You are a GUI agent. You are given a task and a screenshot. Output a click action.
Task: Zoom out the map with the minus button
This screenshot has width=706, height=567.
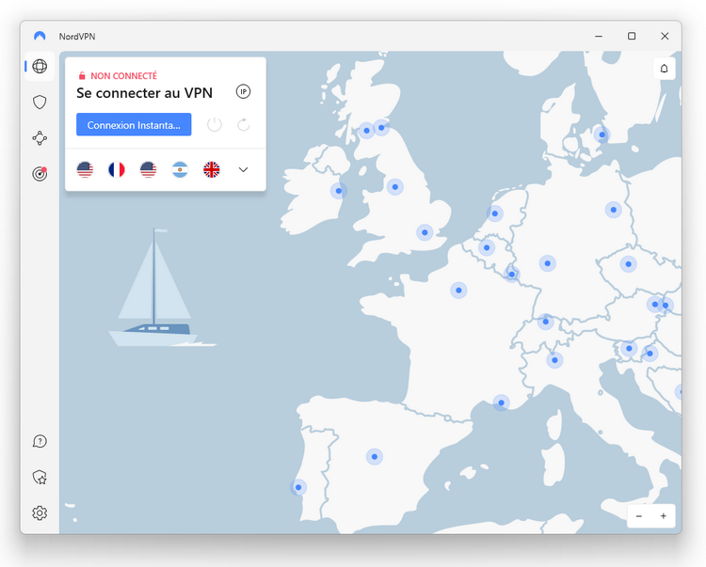tap(639, 516)
